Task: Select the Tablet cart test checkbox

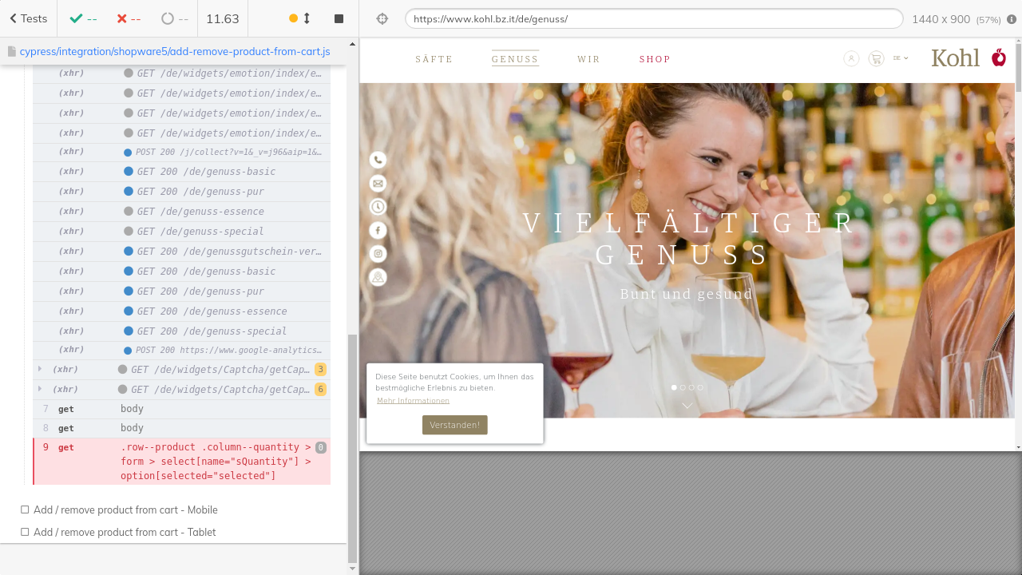Action: (x=25, y=532)
